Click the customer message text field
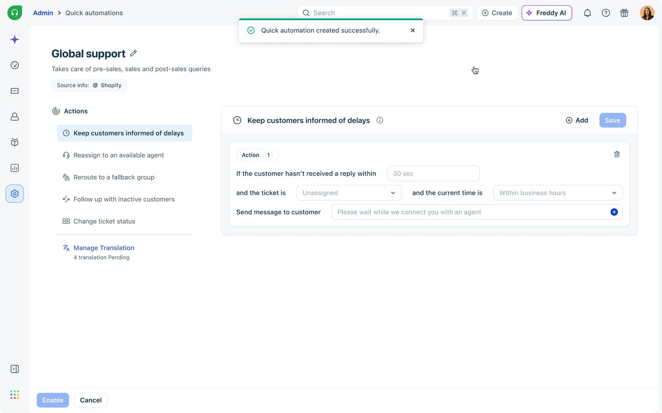Screen dimensions: 662x413 (477, 212)
